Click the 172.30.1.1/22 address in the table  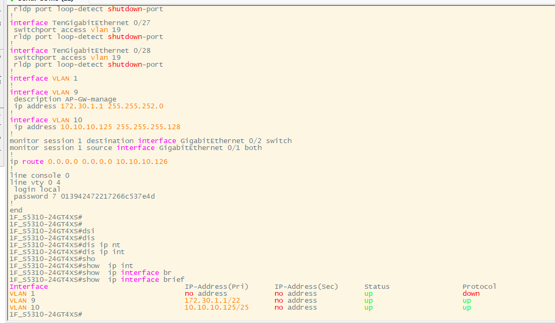click(x=212, y=301)
